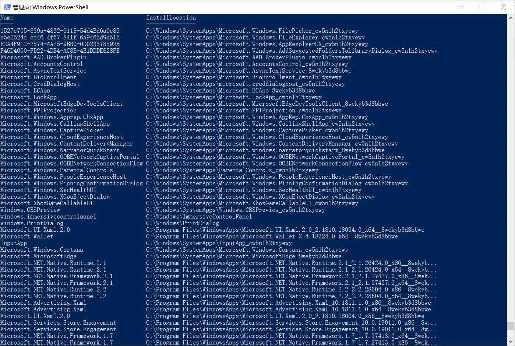Click the Microsoft.CredDialogHost name entry
The width and height of the screenshot is (515, 346).
40,84
